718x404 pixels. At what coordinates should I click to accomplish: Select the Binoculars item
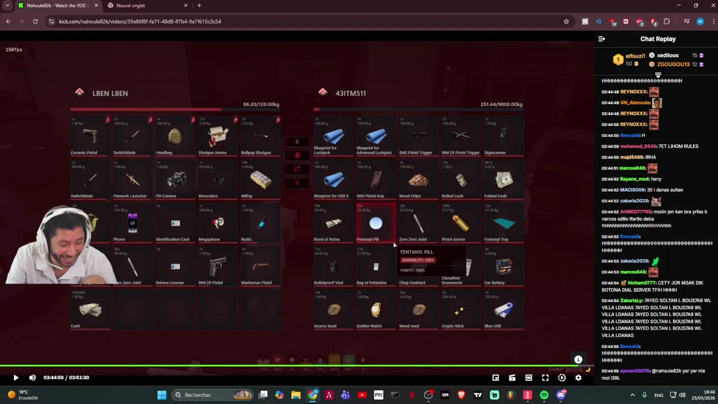[218, 180]
